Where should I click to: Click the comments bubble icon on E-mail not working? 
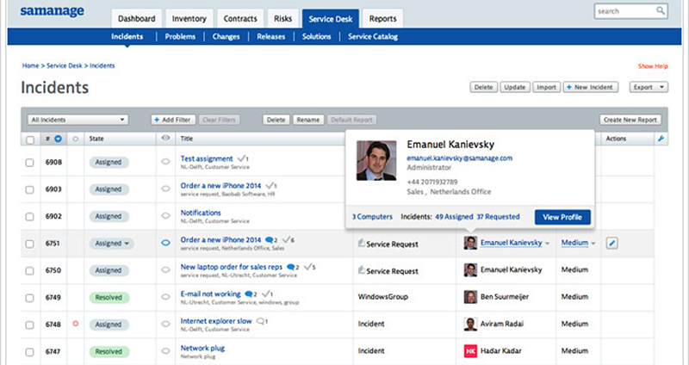(249, 294)
